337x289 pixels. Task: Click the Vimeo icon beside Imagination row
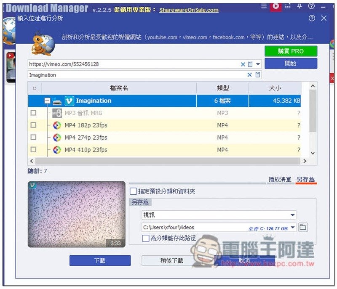(x=69, y=101)
